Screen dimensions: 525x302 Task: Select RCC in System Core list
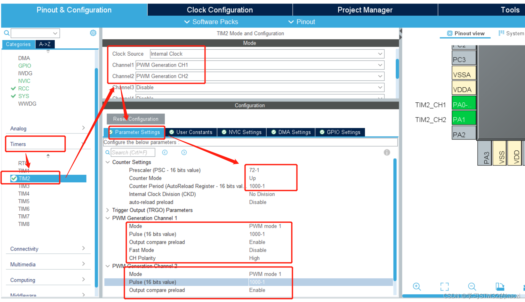[24, 89]
